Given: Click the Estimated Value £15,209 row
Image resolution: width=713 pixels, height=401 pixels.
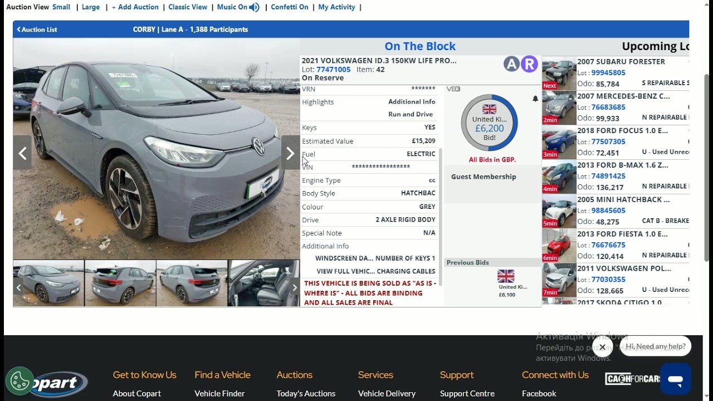Looking at the screenshot, I should click(369, 141).
